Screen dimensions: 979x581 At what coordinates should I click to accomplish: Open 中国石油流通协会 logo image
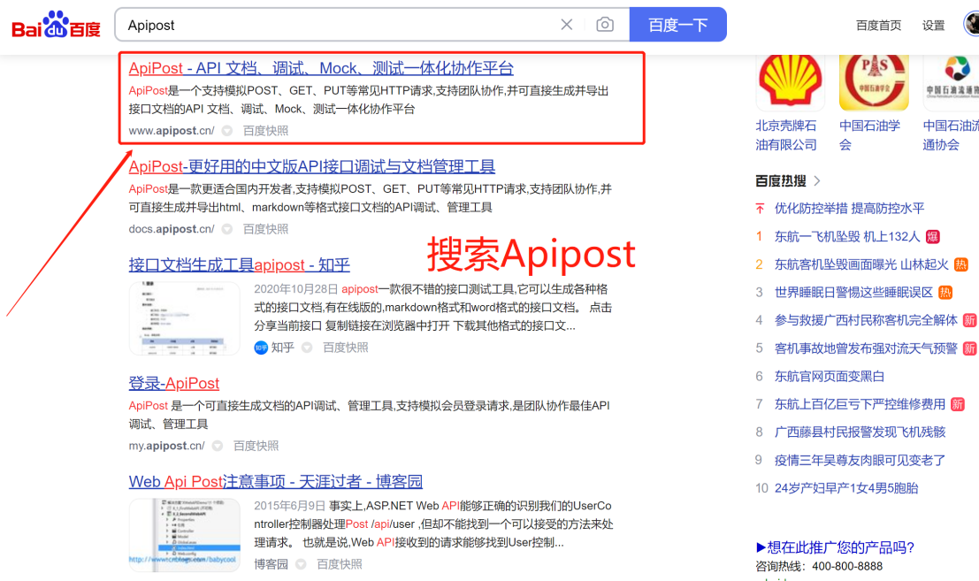(951, 81)
